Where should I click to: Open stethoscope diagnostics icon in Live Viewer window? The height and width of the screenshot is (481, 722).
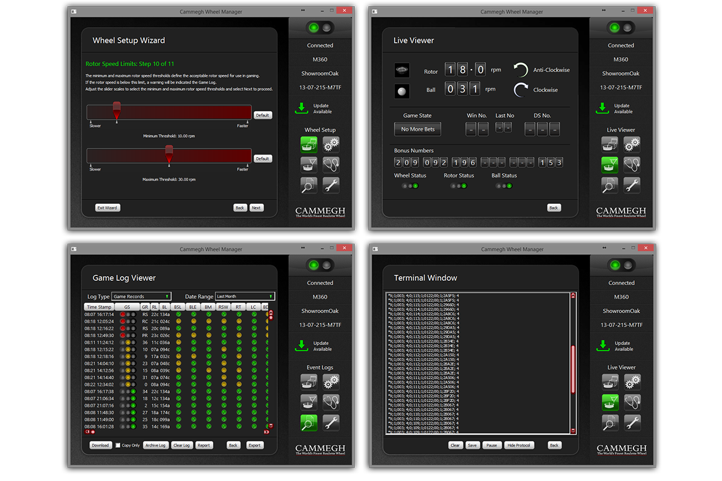coord(632,165)
